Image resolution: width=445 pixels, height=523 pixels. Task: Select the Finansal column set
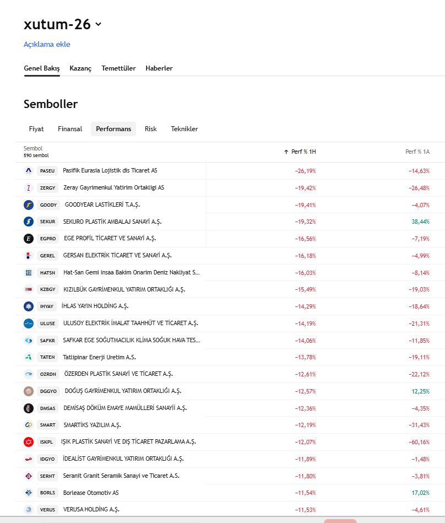pyautogui.click(x=70, y=129)
